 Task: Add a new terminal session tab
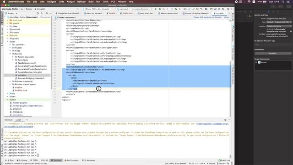(x=27, y=120)
